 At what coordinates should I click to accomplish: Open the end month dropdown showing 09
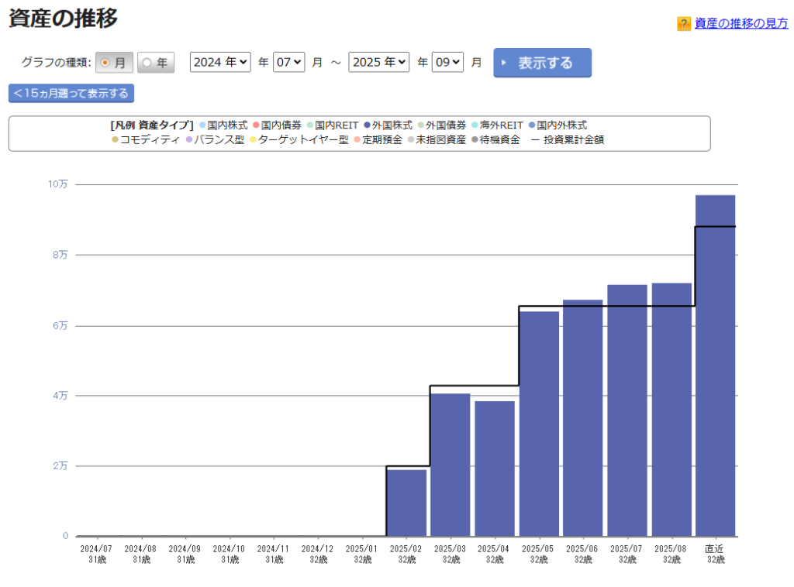pos(447,63)
